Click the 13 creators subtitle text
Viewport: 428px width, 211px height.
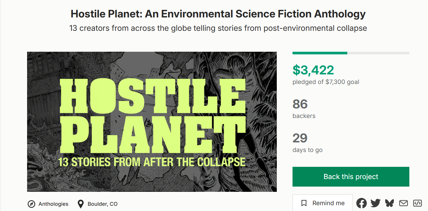(x=218, y=28)
